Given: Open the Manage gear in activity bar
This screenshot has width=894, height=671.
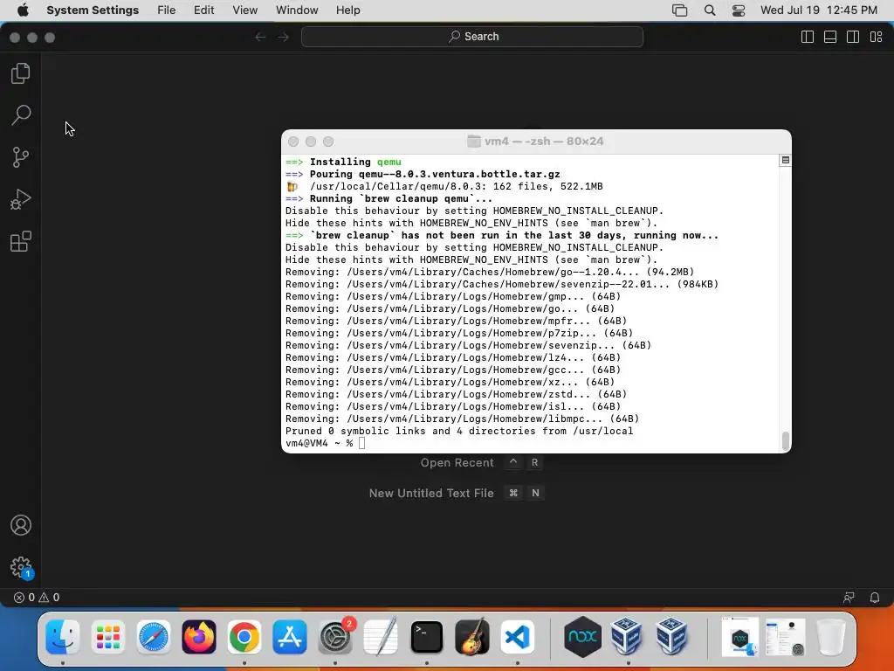Looking at the screenshot, I should (21, 567).
